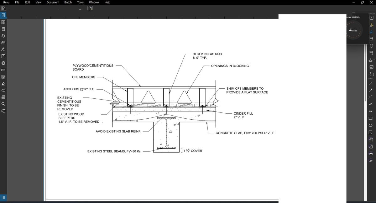The width and height of the screenshot is (376, 203).
Task: Open the Markups list at bottom left
Action: click(x=3, y=198)
